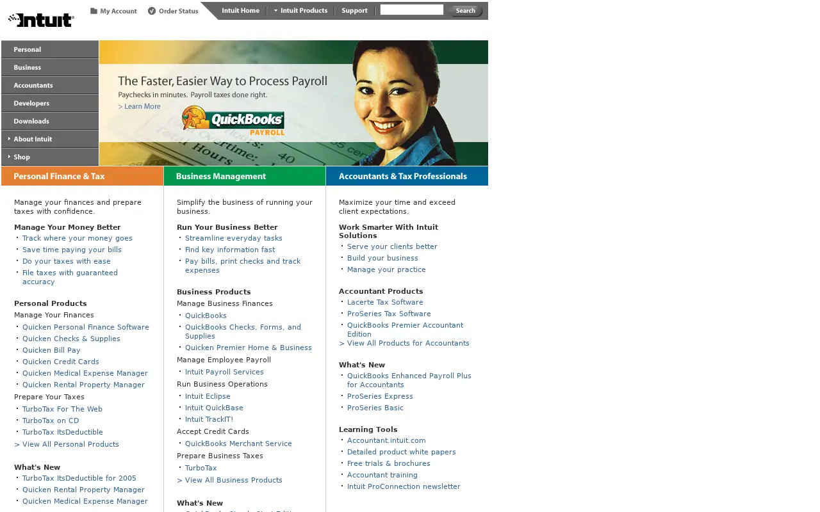Check Order Status via checkmark icon

173,11
